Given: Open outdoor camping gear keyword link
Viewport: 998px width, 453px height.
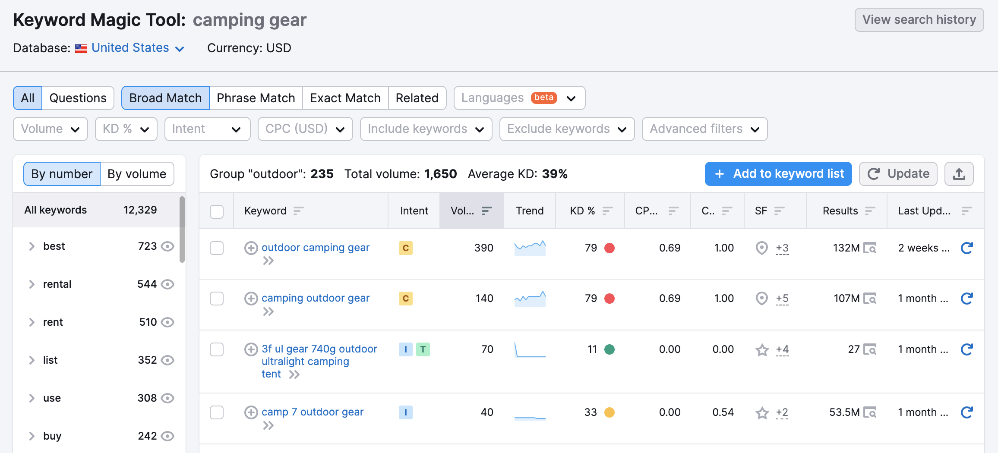Looking at the screenshot, I should coord(316,248).
